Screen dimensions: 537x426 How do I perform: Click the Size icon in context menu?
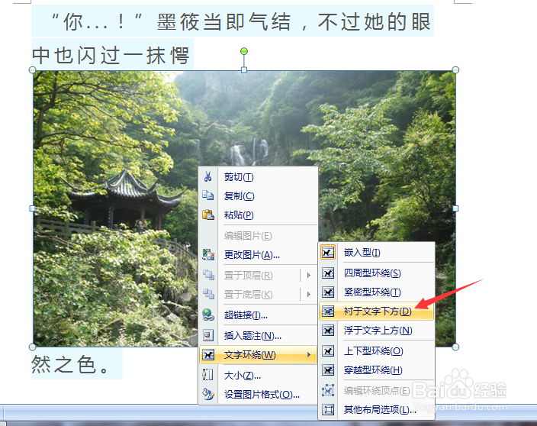(208, 375)
